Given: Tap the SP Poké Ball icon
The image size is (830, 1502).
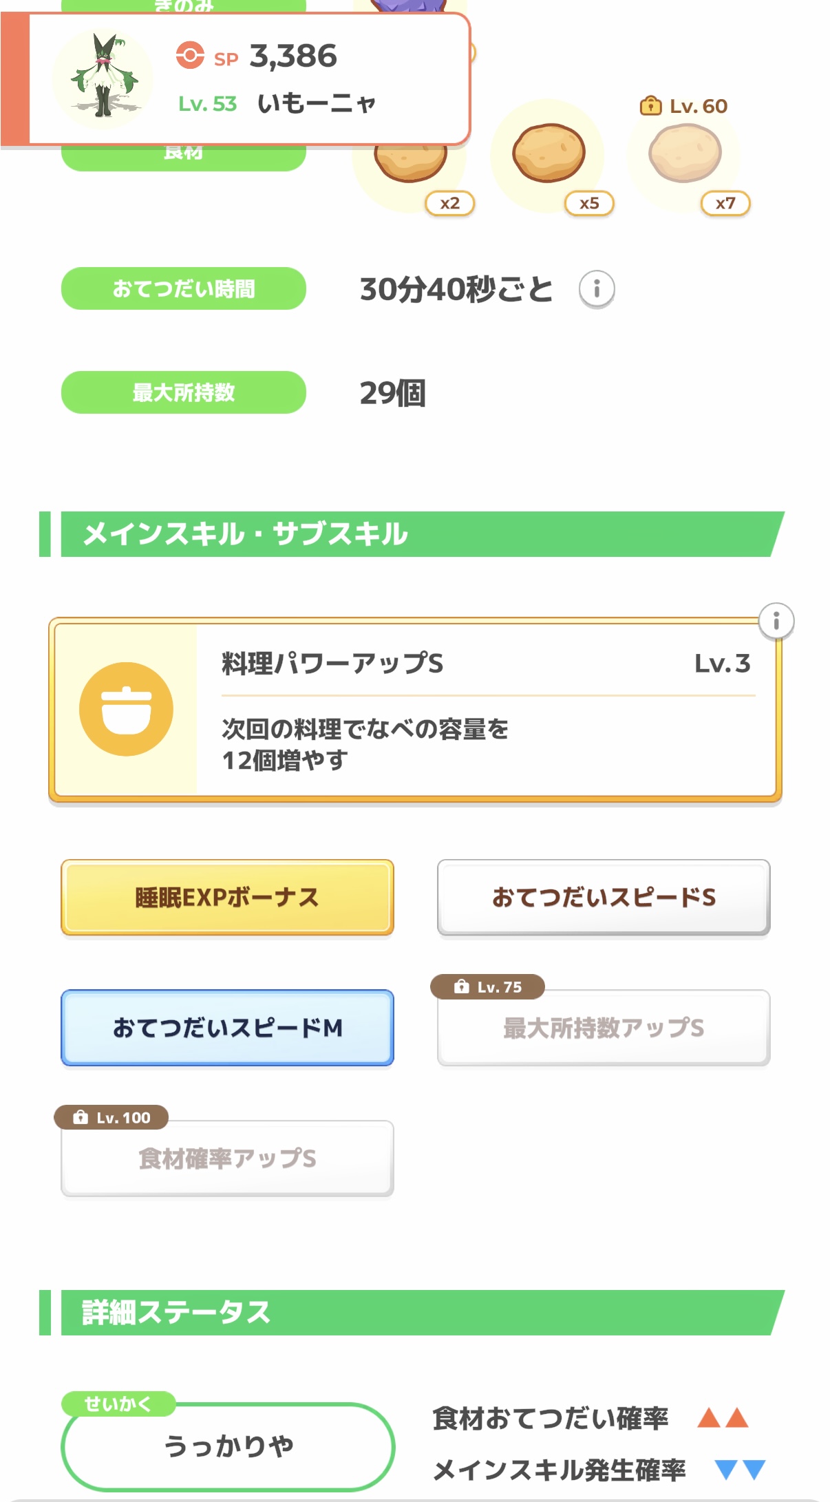Looking at the screenshot, I should pyautogui.click(x=190, y=55).
